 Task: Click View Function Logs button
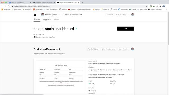point(109,49)
